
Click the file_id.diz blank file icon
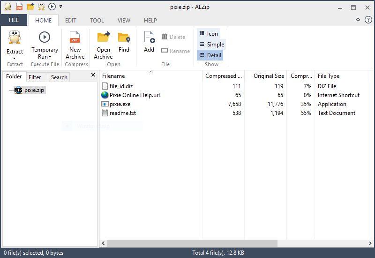105,86
